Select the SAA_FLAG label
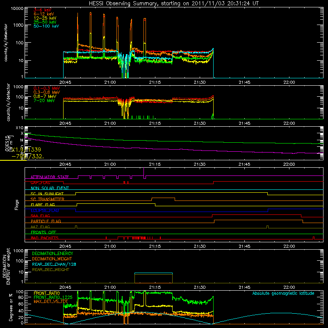Screen dimensions: 328x328 coord(40,216)
